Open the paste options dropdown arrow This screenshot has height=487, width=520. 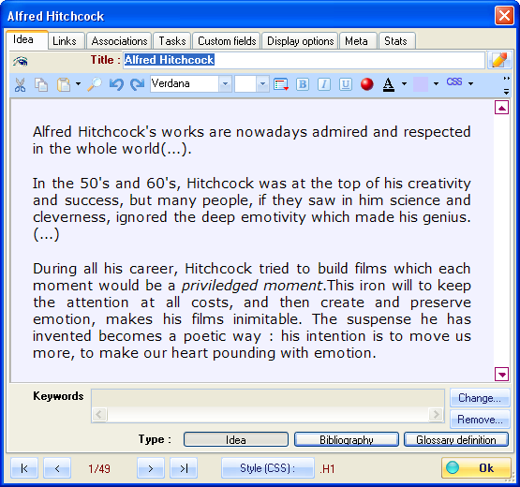(78, 84)
